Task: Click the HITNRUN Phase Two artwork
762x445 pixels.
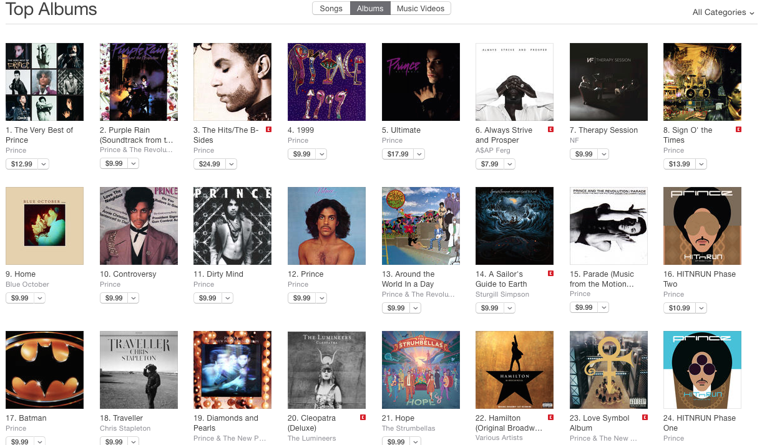Action: click(702, 226)
